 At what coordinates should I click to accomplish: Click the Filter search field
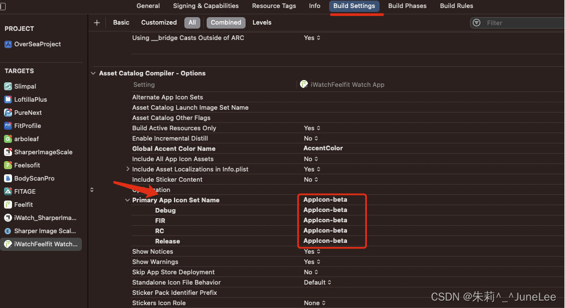[x=519, y=23]
